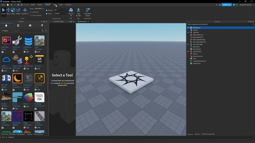Open the Plugins category dropdown in Toolbox
The image size is (255, 143).
tap(6, 31)
